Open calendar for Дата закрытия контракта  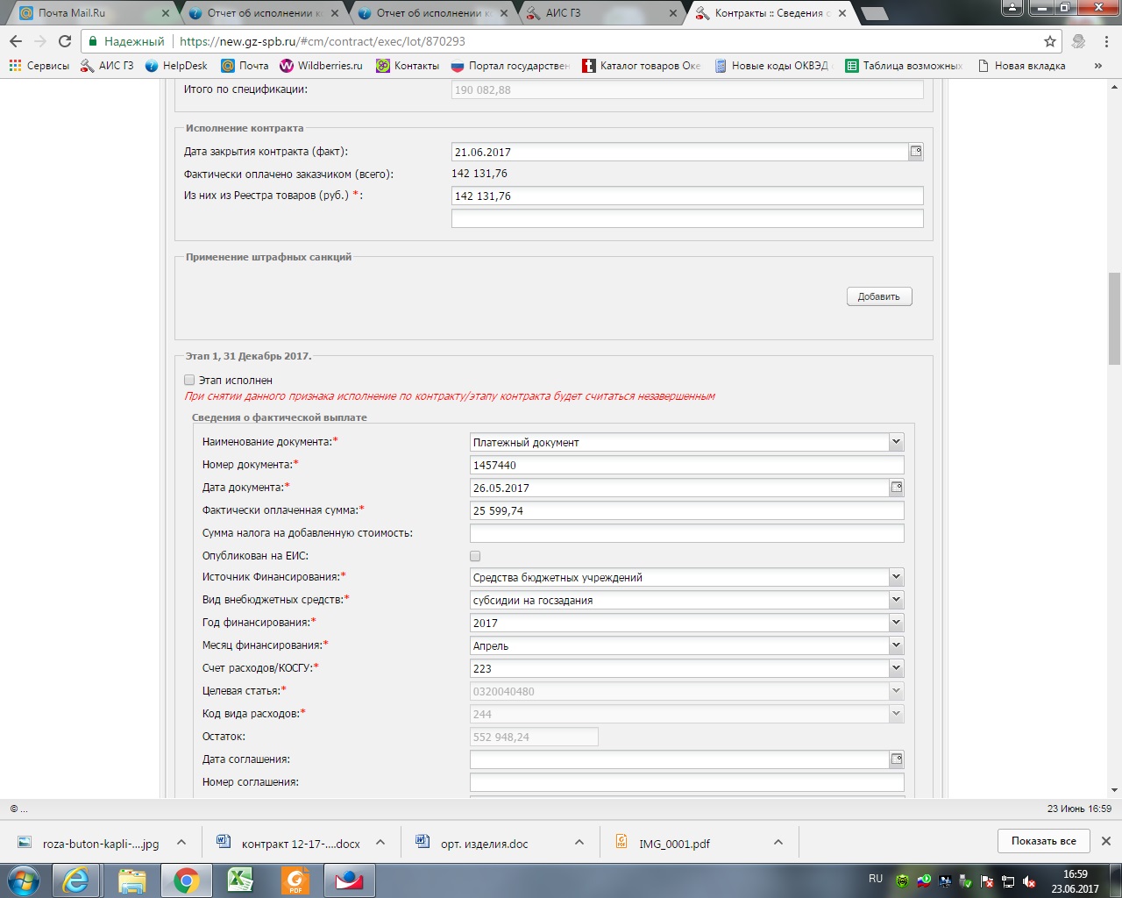(x=916, y=152)
